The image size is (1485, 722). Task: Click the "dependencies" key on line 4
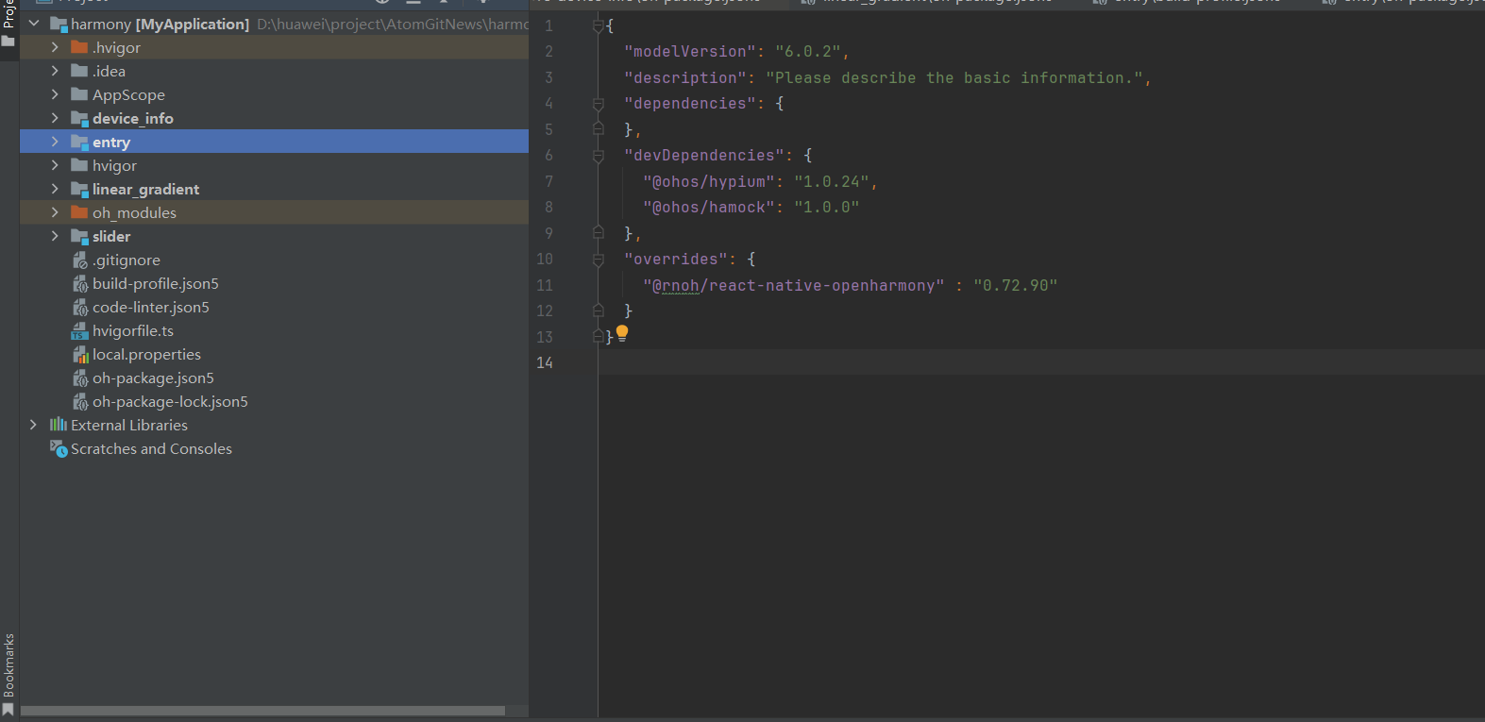(689, 104)
